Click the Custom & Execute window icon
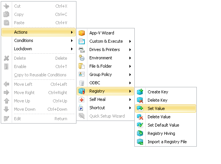Image resolution: width=221 pixels, height=164 pixels. pos(82,41)
